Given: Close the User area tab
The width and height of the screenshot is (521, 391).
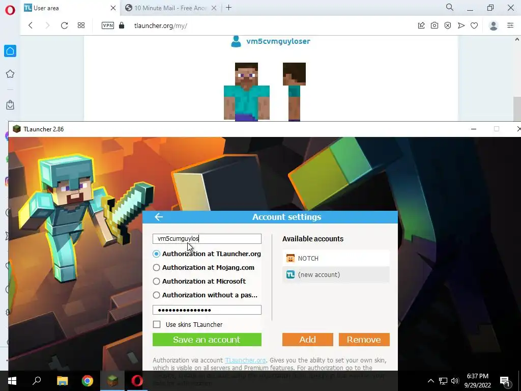Looking at the screenshot, I should click(113, 8).
